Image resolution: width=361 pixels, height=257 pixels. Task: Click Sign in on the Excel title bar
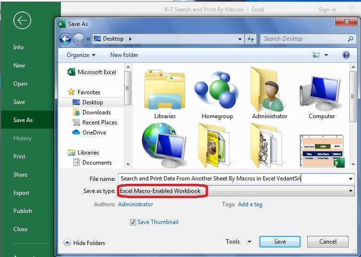click(x=327, y=10)
